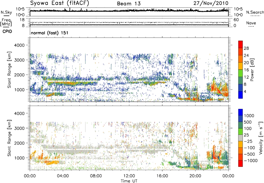Click the 'Syowa East (fitACF)' title text
This screenshot has width=264, height=183.
pos(60,3)
